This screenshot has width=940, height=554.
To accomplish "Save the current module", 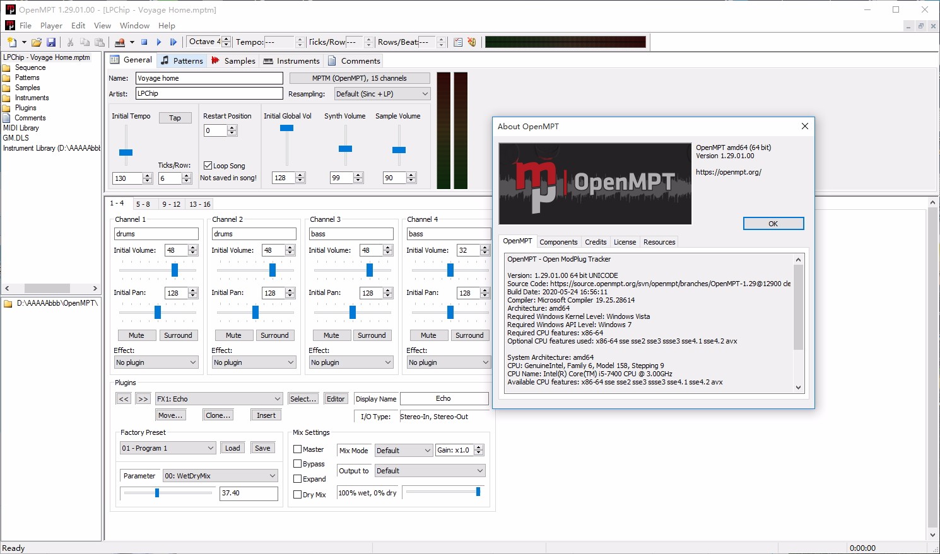I will tap(51, 42).
